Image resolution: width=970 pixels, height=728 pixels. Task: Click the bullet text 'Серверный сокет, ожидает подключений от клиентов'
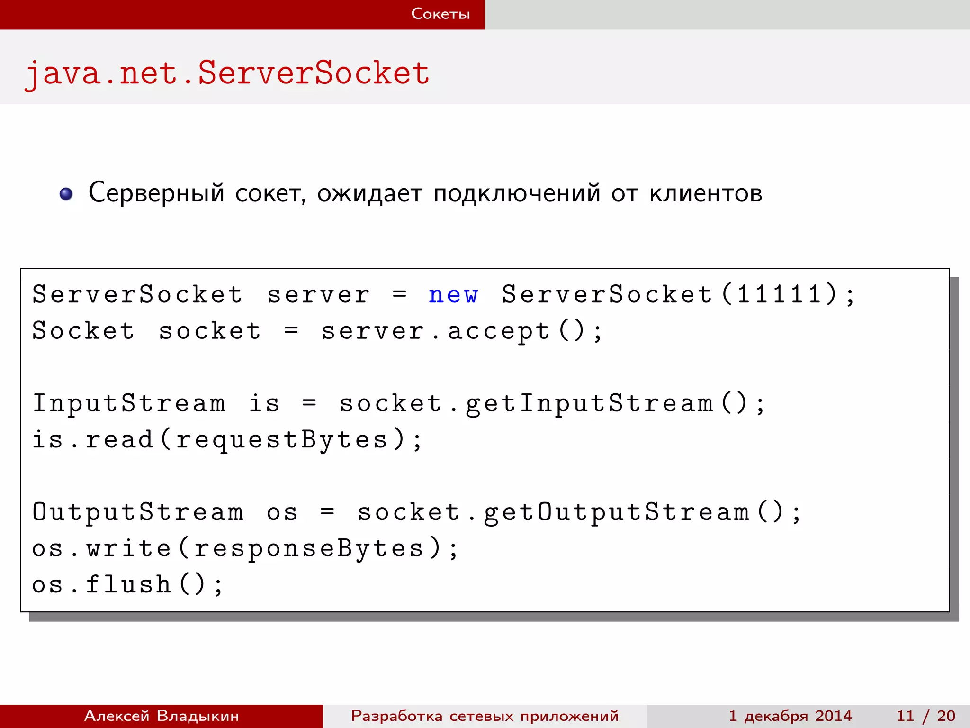click(x=425, y=193)
